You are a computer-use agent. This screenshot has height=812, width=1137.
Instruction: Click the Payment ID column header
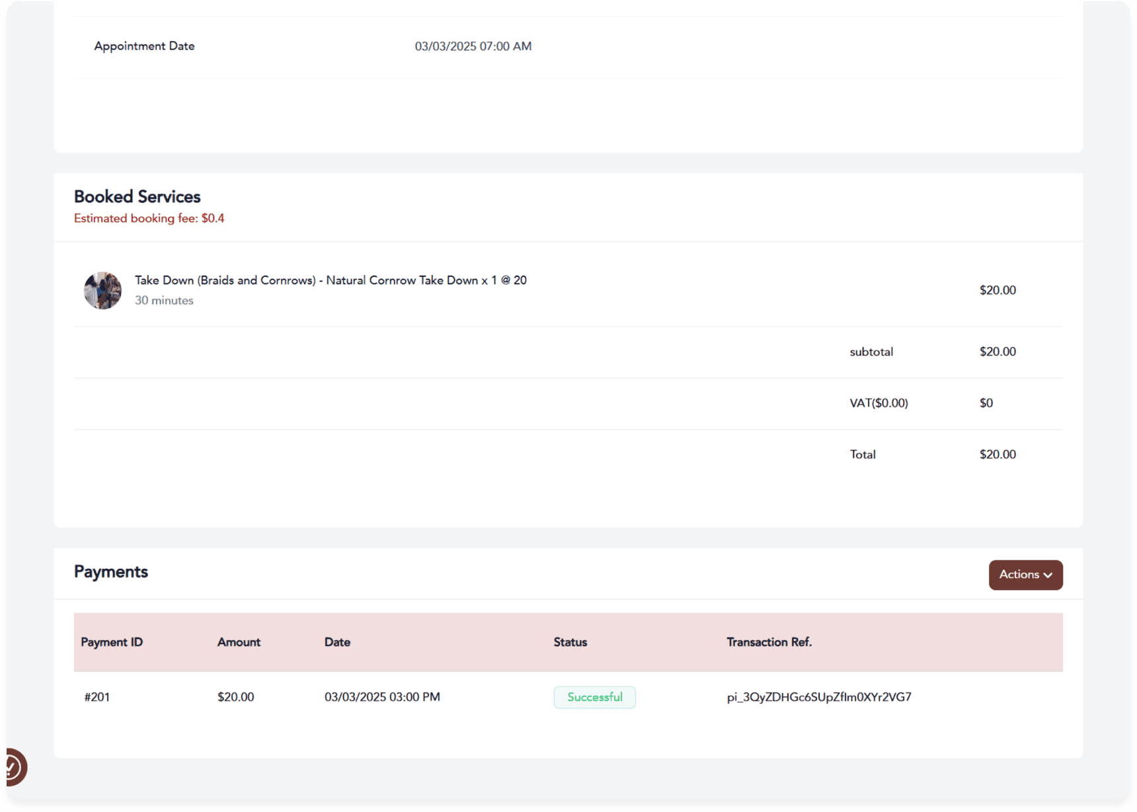coord(112,642)
